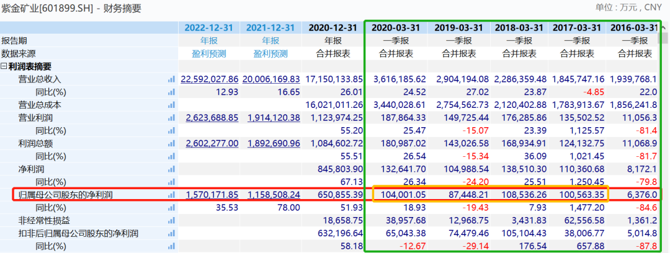Click the 1,125.57 growth cell
The image size is (670, 253).
(588, 131)
